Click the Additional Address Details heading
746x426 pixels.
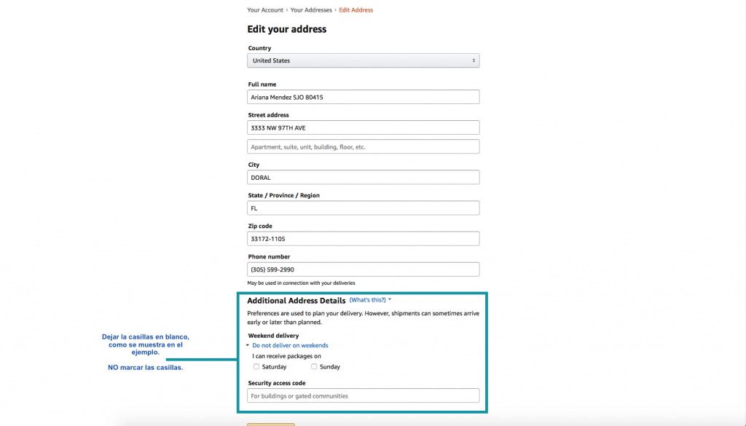pyautogui.click(x=296, y=301)
